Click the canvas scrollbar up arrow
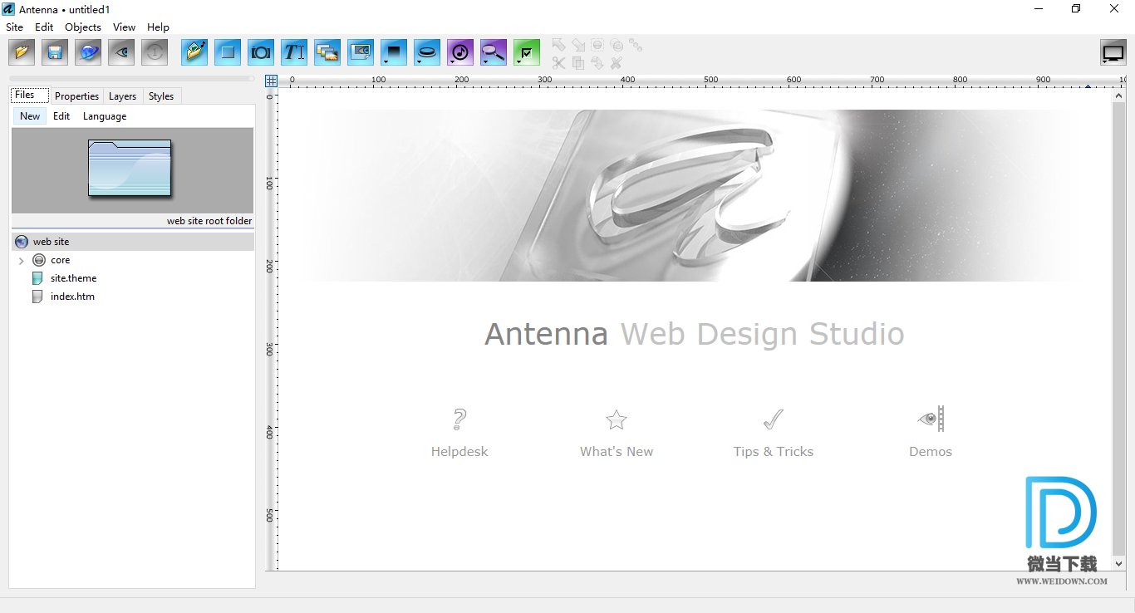Image resolution: width=1135 pixels, height=613 pixels. click(x=1118, y=96)
